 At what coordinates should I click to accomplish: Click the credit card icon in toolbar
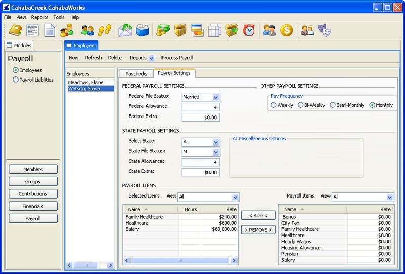[197, 30]
